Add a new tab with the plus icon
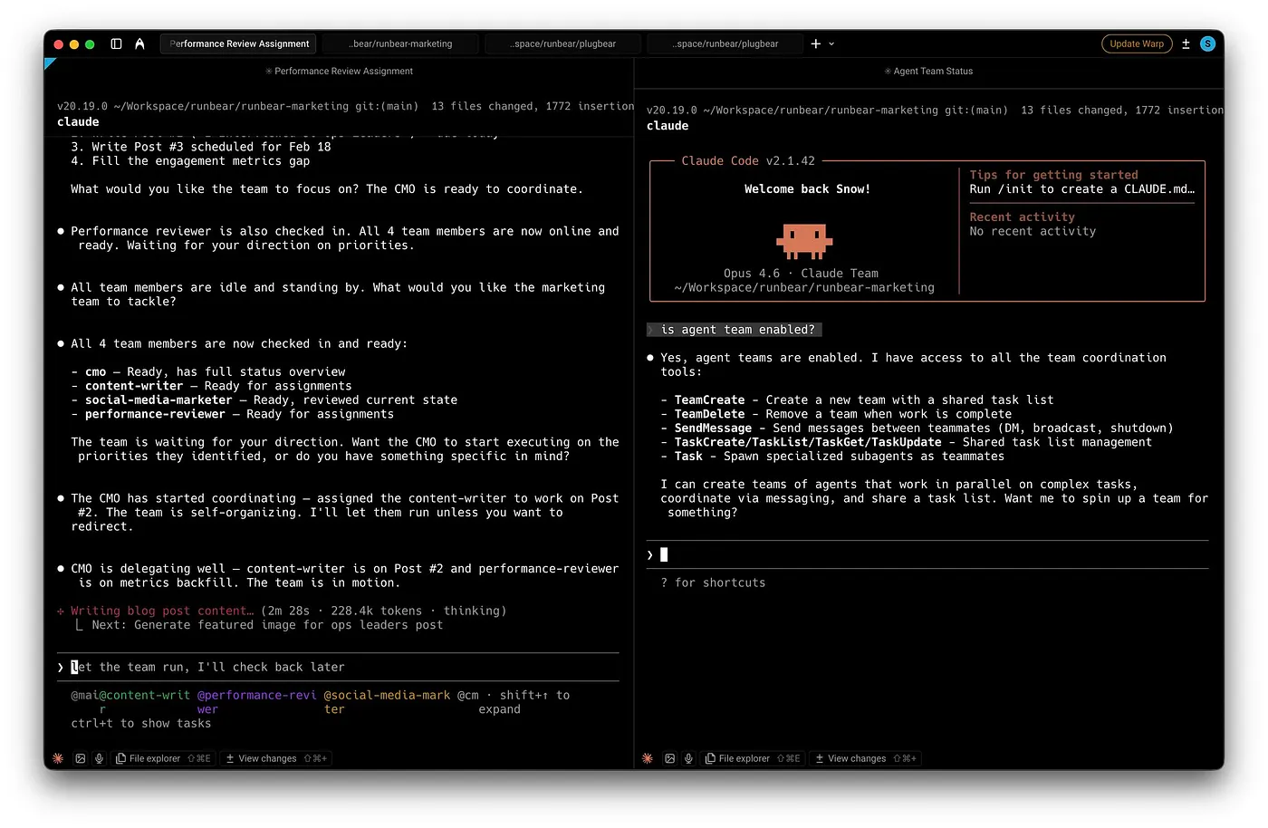1268x828 pixels. pos(815,43)
